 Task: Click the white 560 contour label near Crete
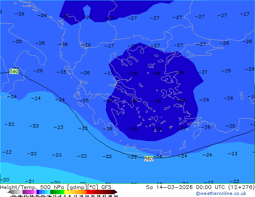coord(149,159)
